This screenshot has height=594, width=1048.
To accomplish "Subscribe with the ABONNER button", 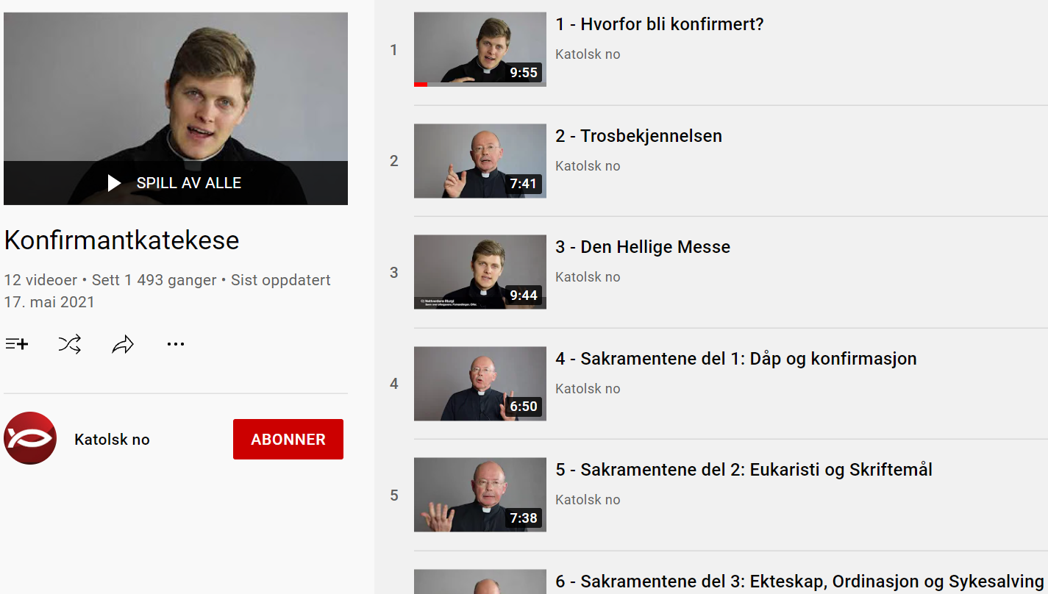I will point(288,439).
